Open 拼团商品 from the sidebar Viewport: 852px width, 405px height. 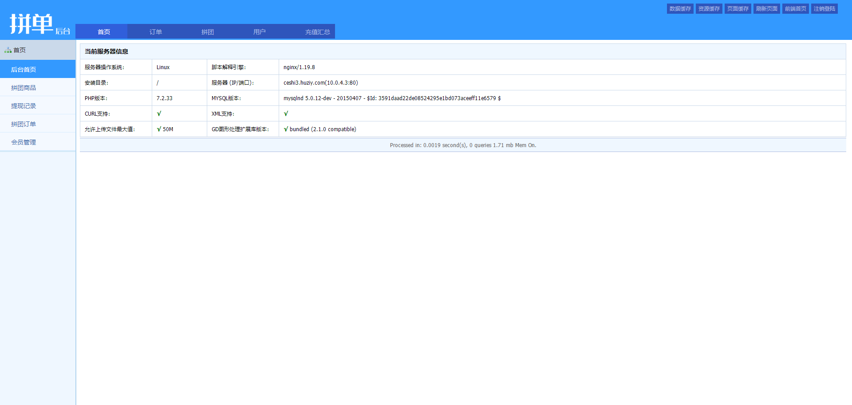pos(24,88)
